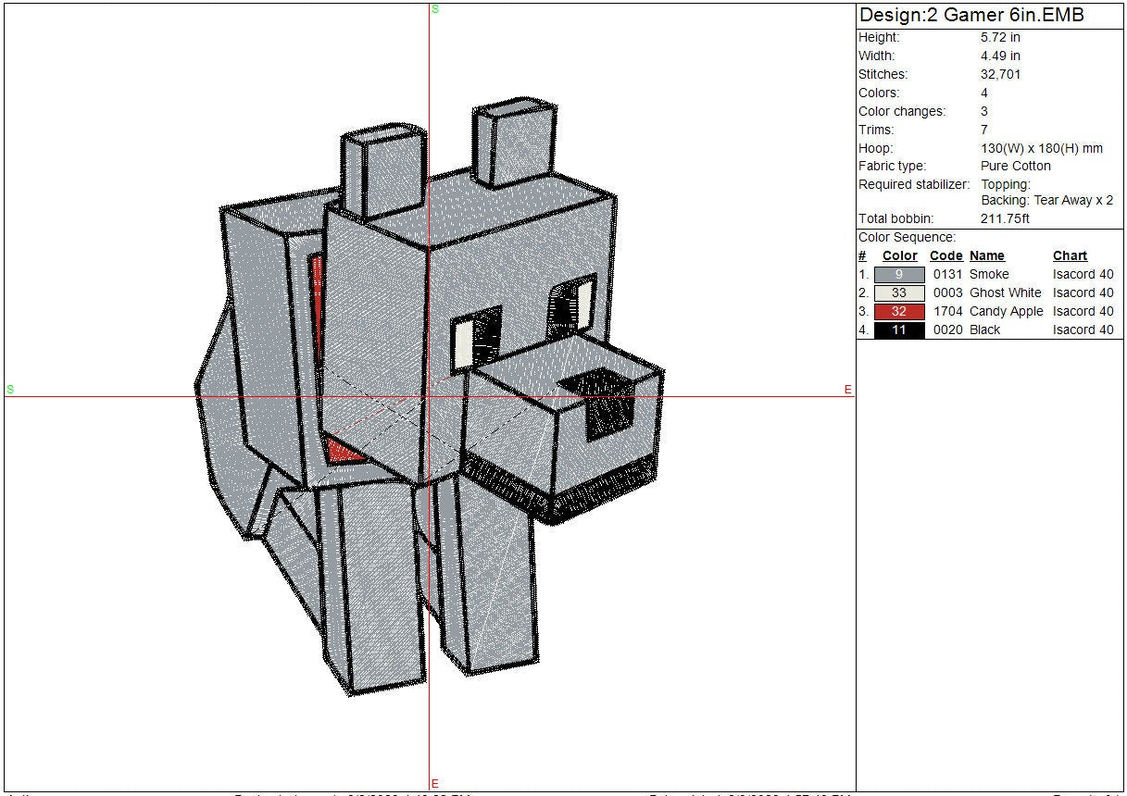The width and height of the screenshot is (1127, 796).
Task: Click the Code column header
Action: [945, 256]
